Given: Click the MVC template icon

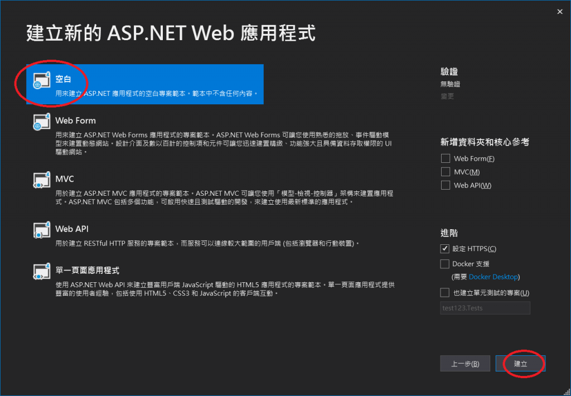Looking at the screenshot, I should tap(41, 180).
